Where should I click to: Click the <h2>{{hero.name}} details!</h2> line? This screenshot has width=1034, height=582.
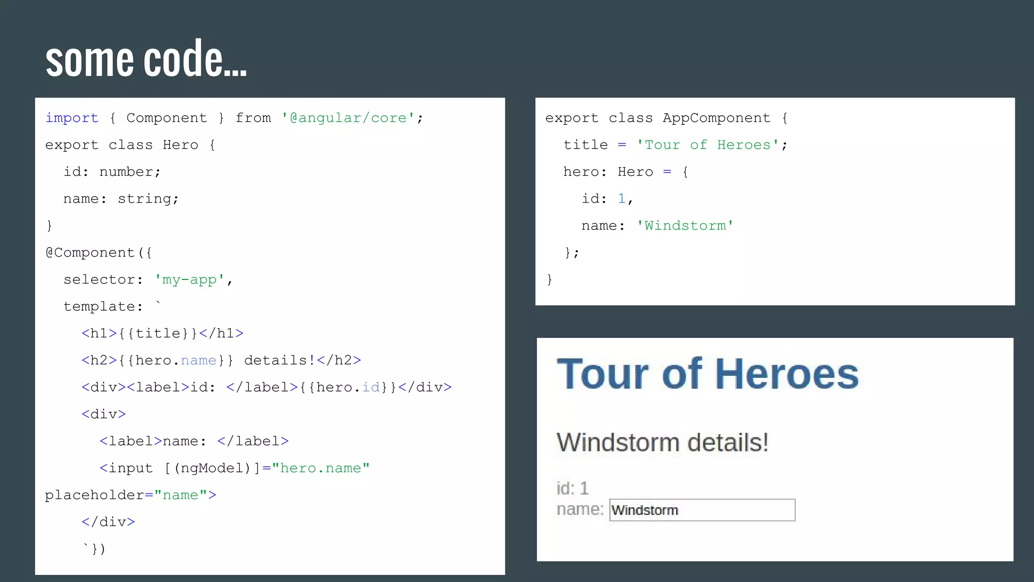tap(221, 360)
